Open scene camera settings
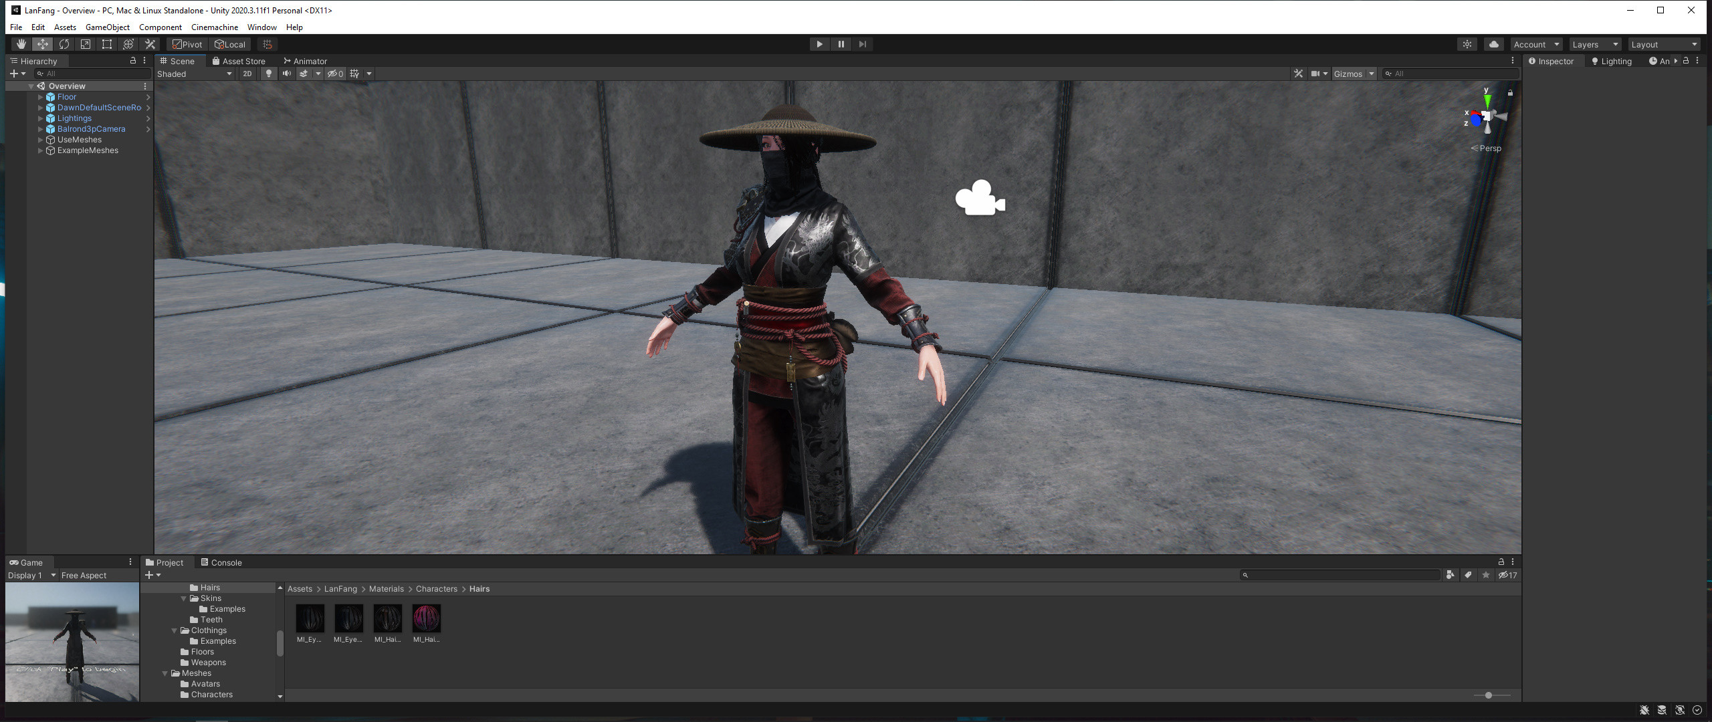Screen dimensions: 1712x722 tap(1319, 74)
